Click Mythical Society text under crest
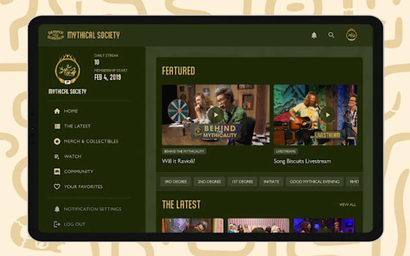This screenshot has height=256, width=410. 67,91
